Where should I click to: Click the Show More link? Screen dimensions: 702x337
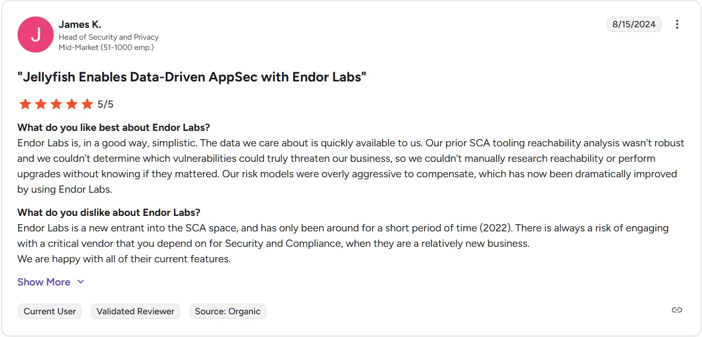click(x=44, y=282)
